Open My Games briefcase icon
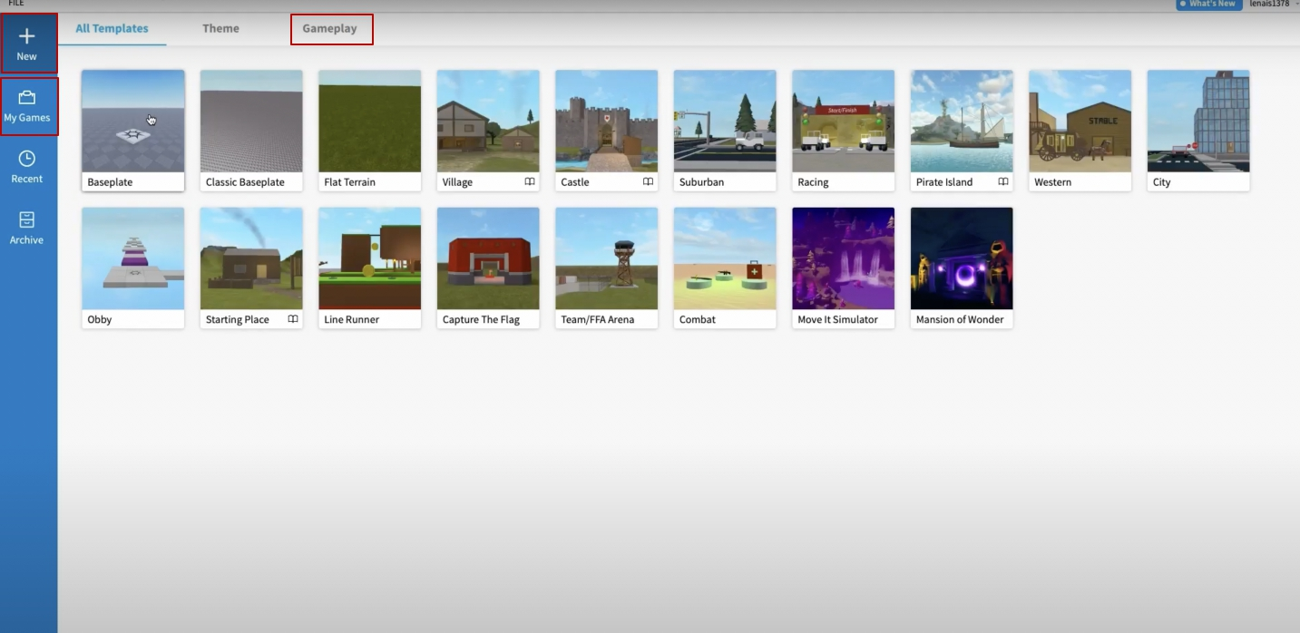This screenshot has width=1300, height=633. pyautogui.click(x=27, y=97)
